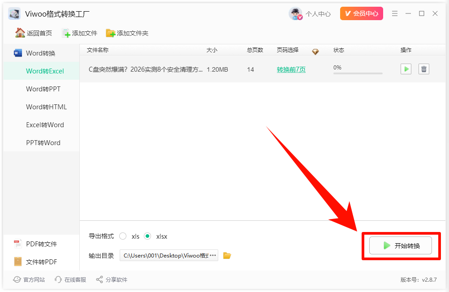Collapse the Word转换 category
This screenshot has height=292, width=449.
41,53
